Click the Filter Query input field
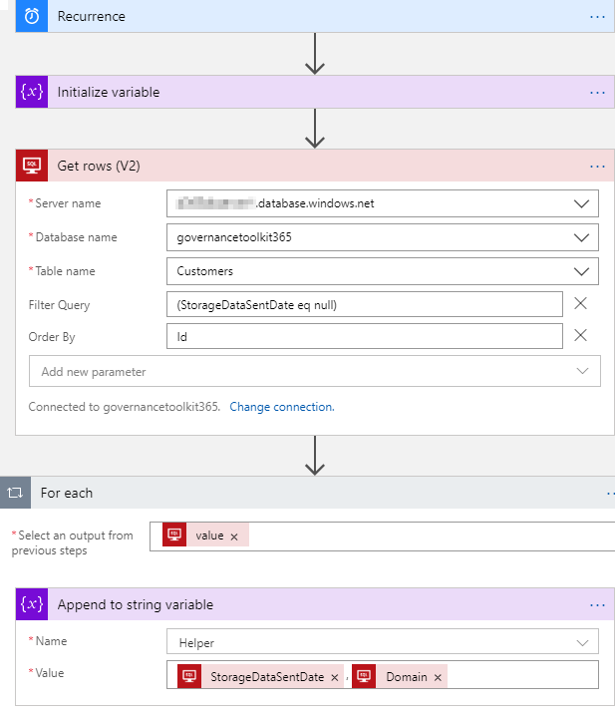The height and width of the screenshot is (715, 615). pyautogui.click(x=365, y=305)
